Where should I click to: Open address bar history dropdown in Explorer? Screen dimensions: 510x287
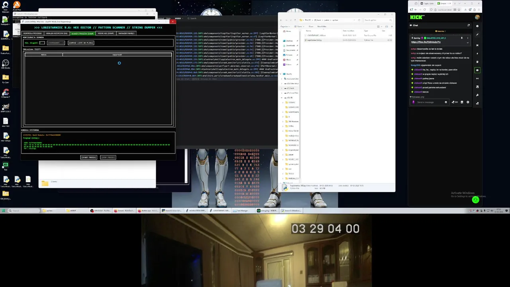pos(354,20)
